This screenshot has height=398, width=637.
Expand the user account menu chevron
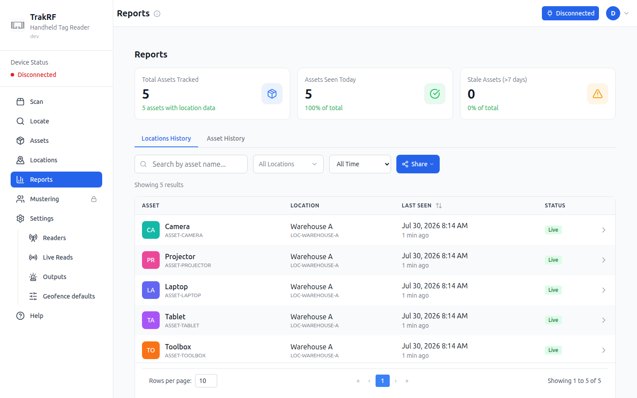click(x=626, y=13)
